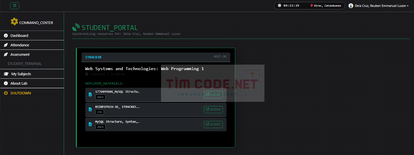Toggle the sidebar with the hamburger button
Screen dimensions: 414x155
coord(15,5)
